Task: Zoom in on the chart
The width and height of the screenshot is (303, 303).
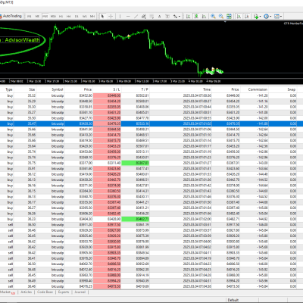Action: point(213,17)
